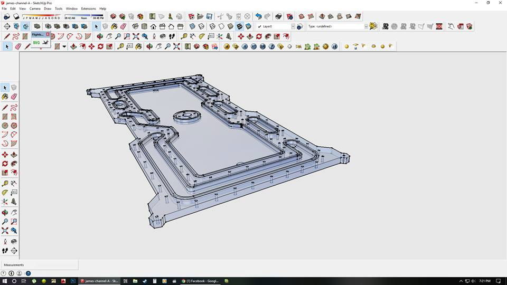Toggle Shaded With Textures style

(239, 26)
